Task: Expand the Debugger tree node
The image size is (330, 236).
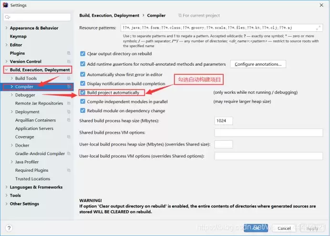Action: (x=12, y=95)
